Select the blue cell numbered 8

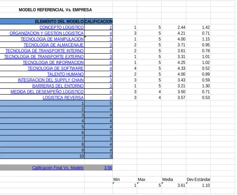click(x=42, y=144)
